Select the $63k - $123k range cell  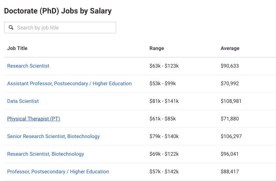[164, 66]
